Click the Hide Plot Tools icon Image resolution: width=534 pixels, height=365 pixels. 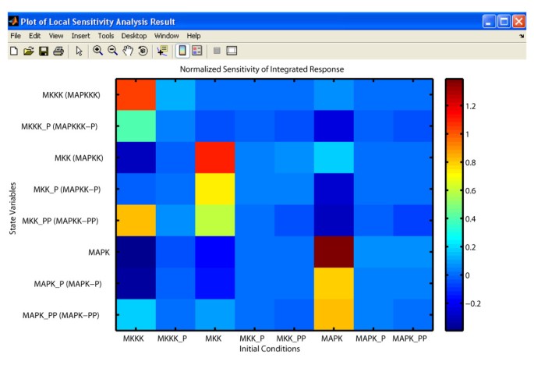(x=217, y=51)
